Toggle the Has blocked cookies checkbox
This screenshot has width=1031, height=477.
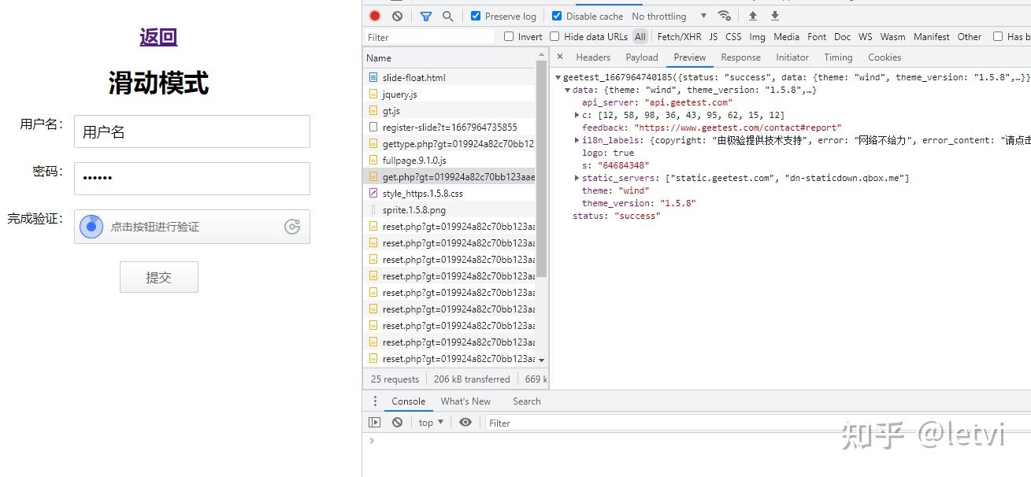point(998,36)
